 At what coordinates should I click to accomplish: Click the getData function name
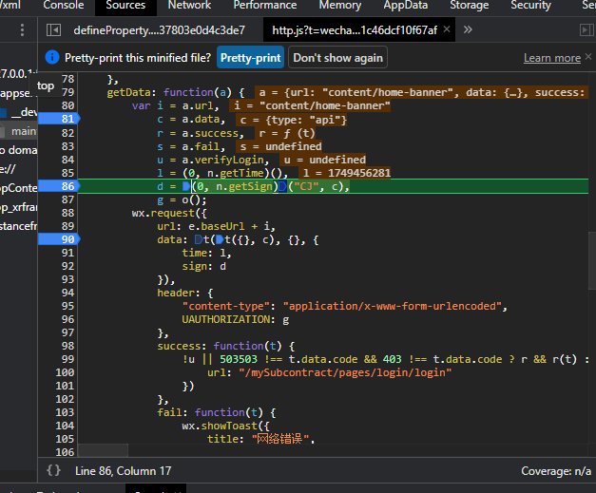pyautogui.click(x=128, y=92)
